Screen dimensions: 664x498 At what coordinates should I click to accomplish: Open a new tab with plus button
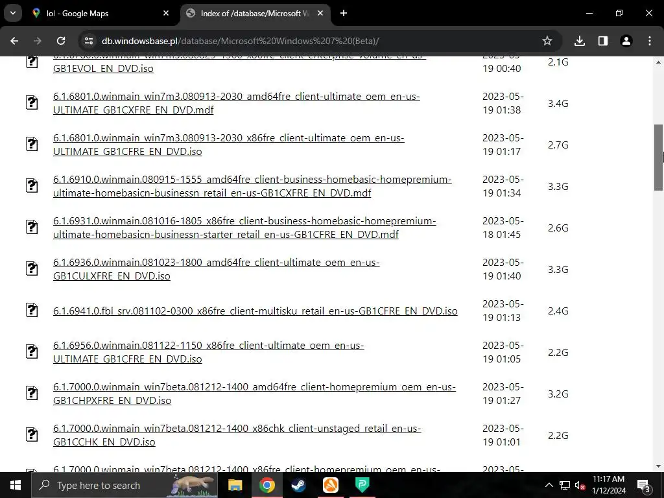click(x=344, y=13)
